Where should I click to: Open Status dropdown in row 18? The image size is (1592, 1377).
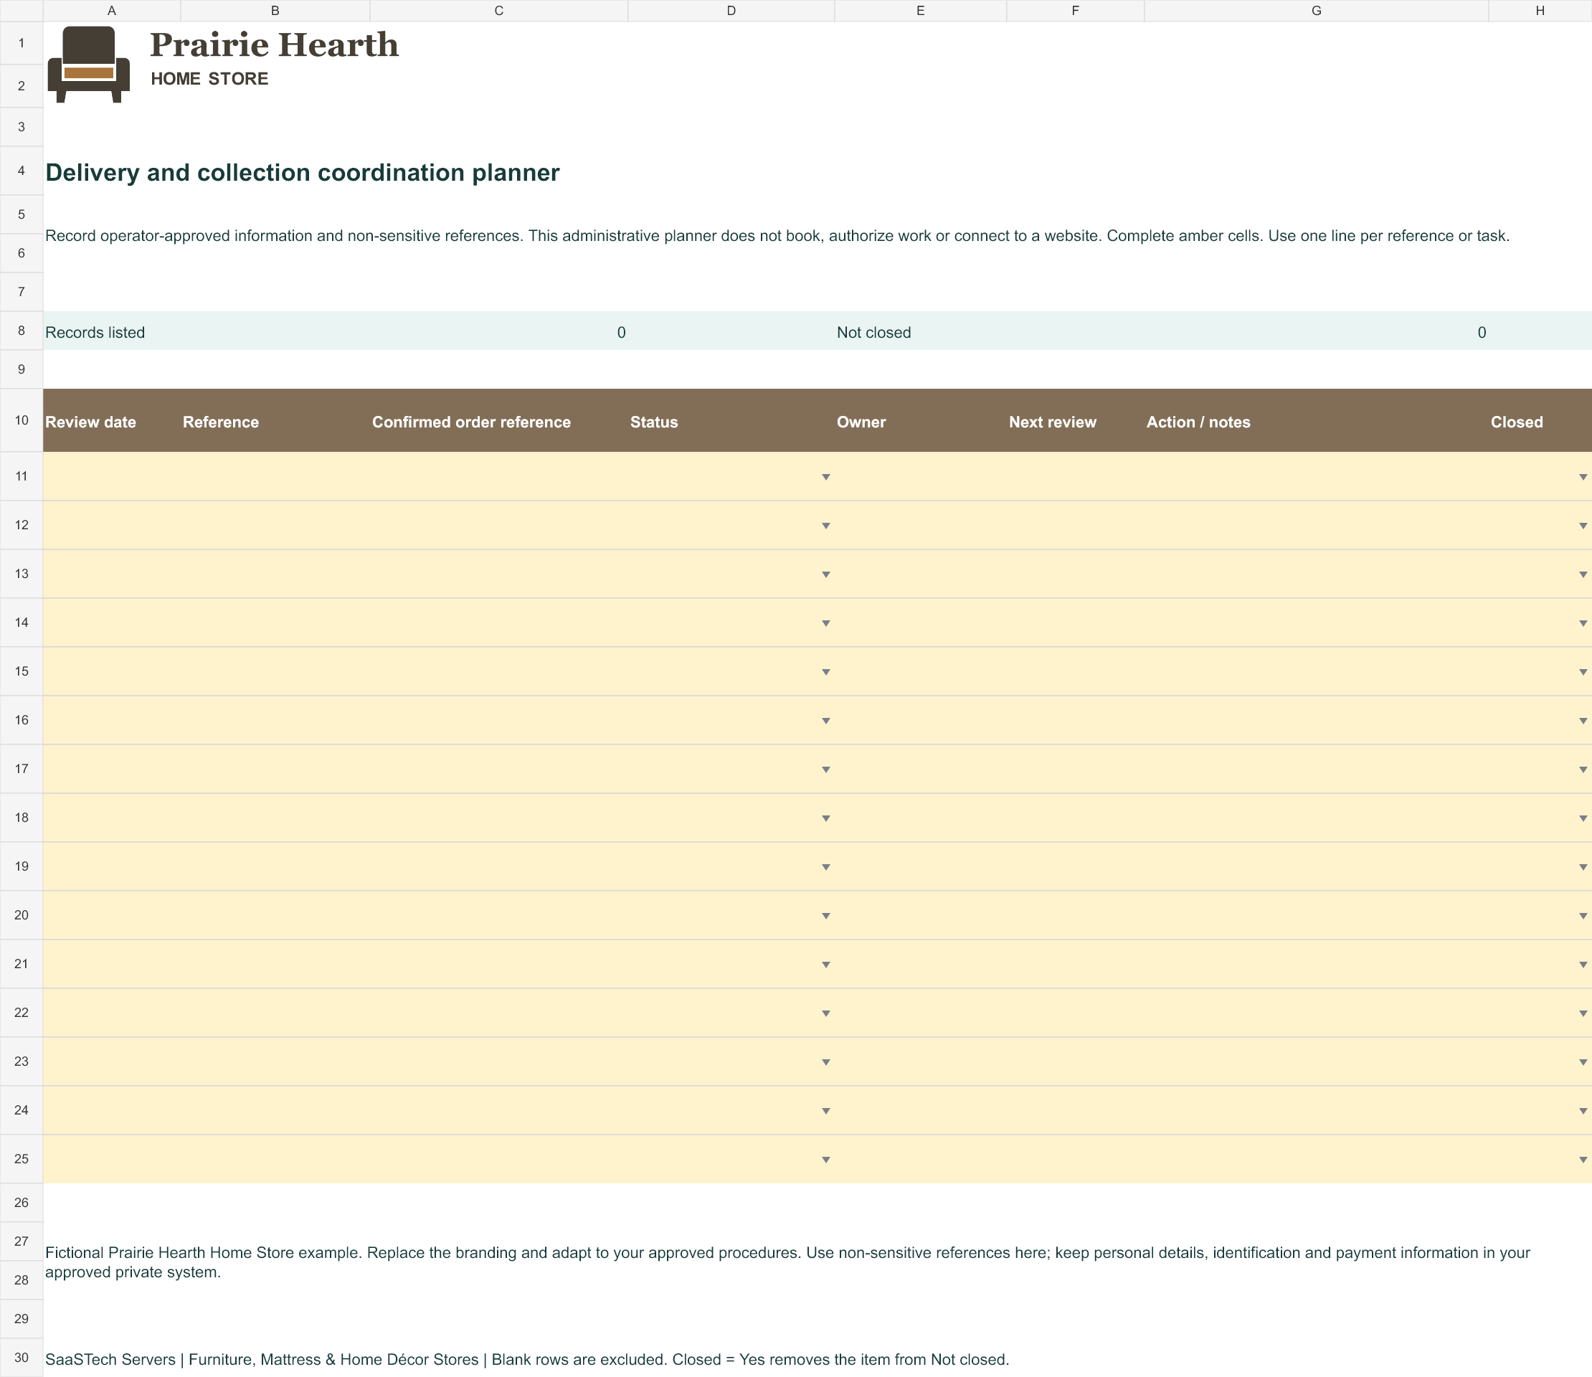click(826, 818)
